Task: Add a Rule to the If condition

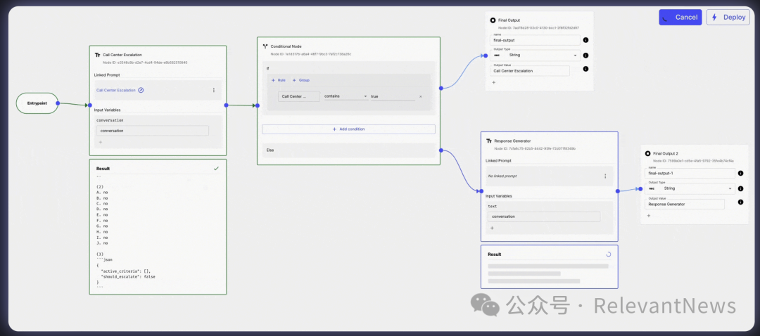Action: (279, 80)
